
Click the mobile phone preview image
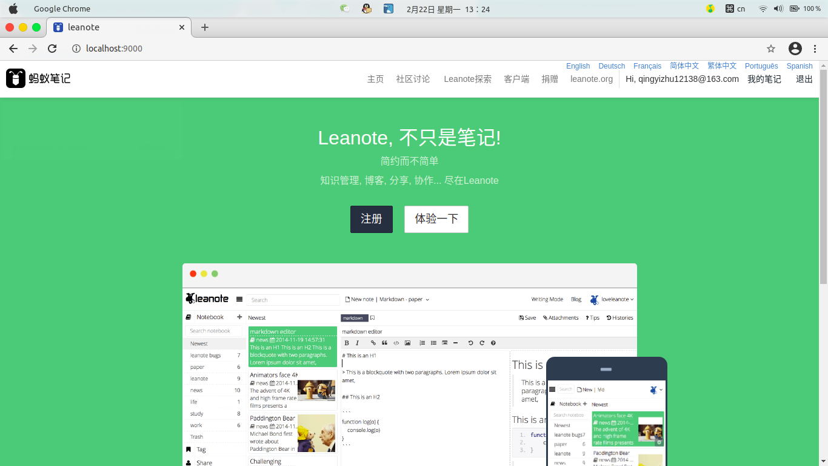click(x=607, y=411)
